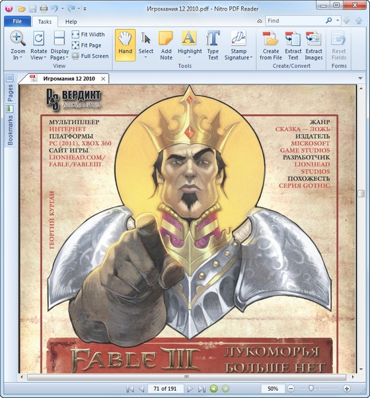Viewport: 370px width, 398px height.
Task: Zoom in with the plus button
Action: point(347,388)
